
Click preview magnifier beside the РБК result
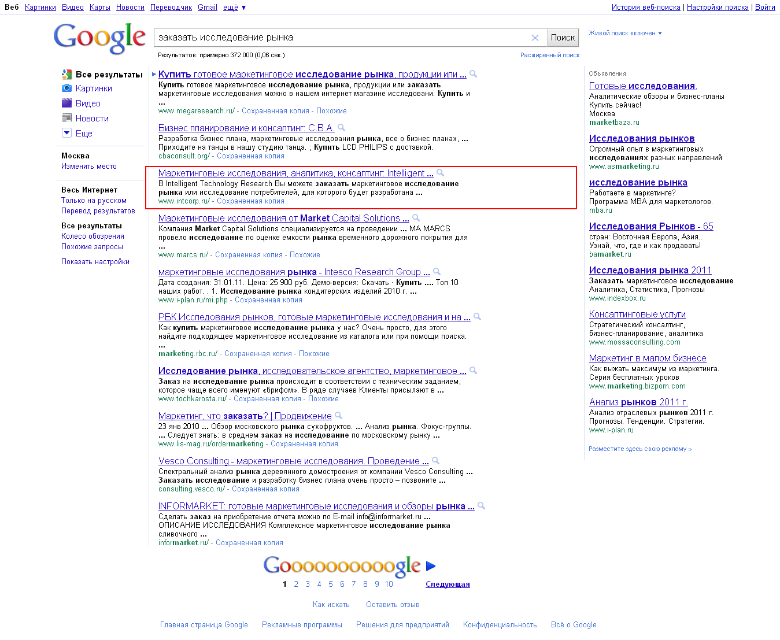pos(477,317)
